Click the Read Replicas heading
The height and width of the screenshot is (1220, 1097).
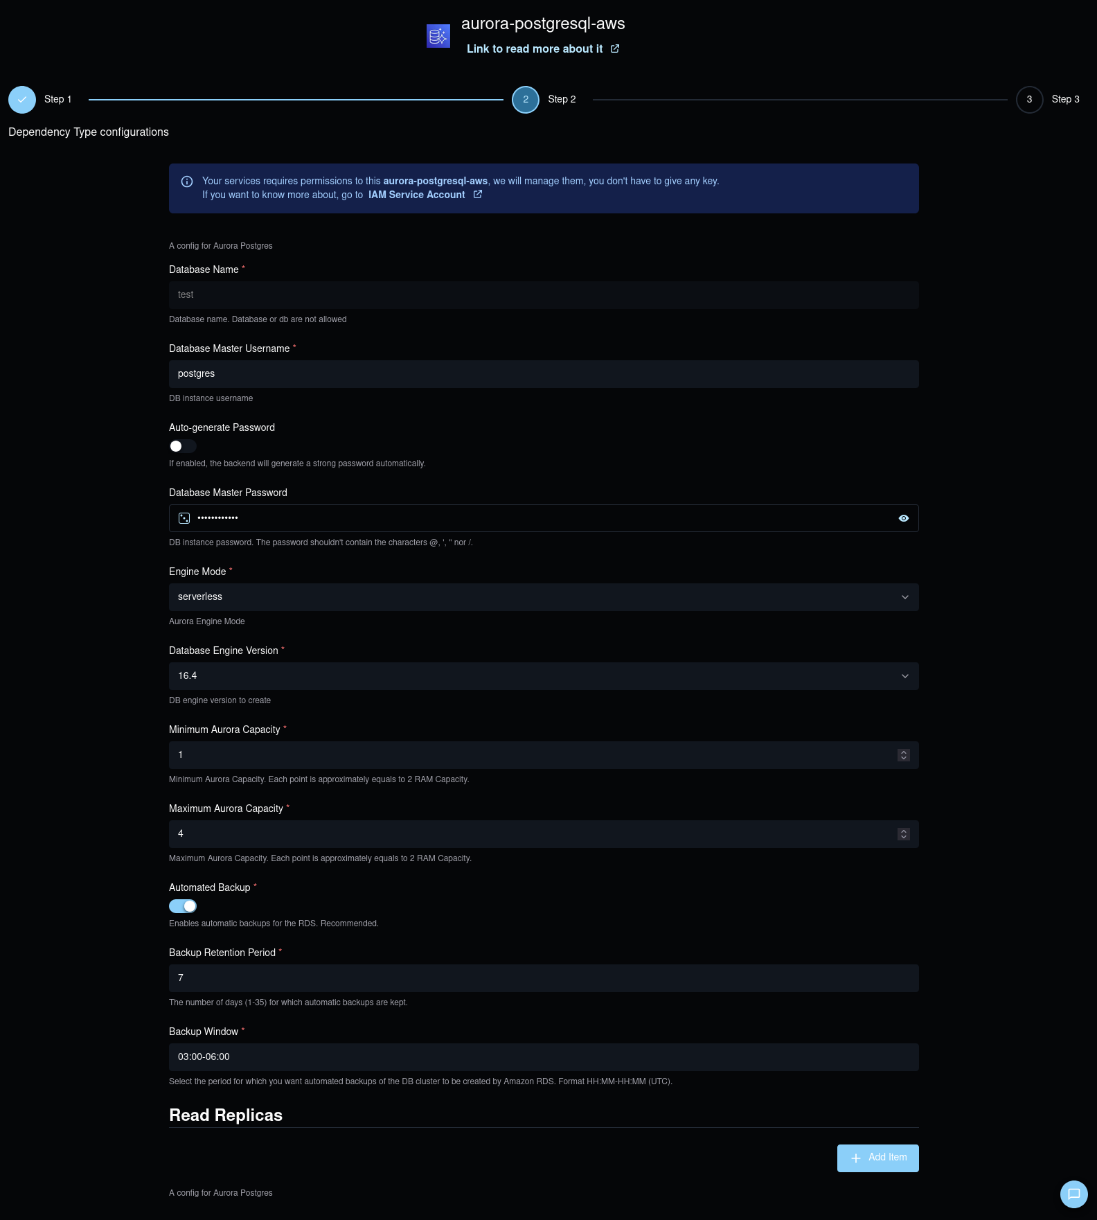tap(226, 1115)
